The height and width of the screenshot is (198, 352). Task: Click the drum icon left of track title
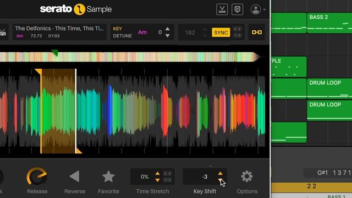[3, 32]
